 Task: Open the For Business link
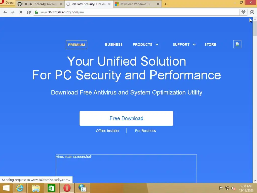point(145,131)
